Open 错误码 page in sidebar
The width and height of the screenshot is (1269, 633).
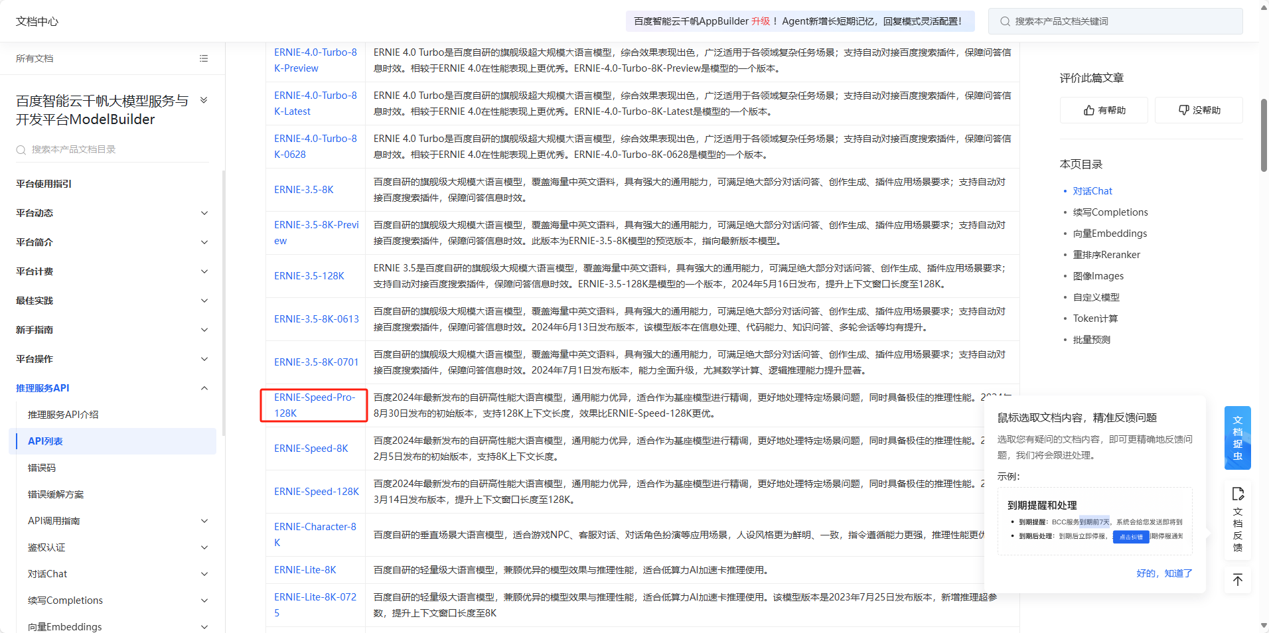[42, 468]
